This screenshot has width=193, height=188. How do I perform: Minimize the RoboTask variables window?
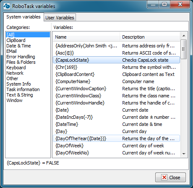[153, 5]
